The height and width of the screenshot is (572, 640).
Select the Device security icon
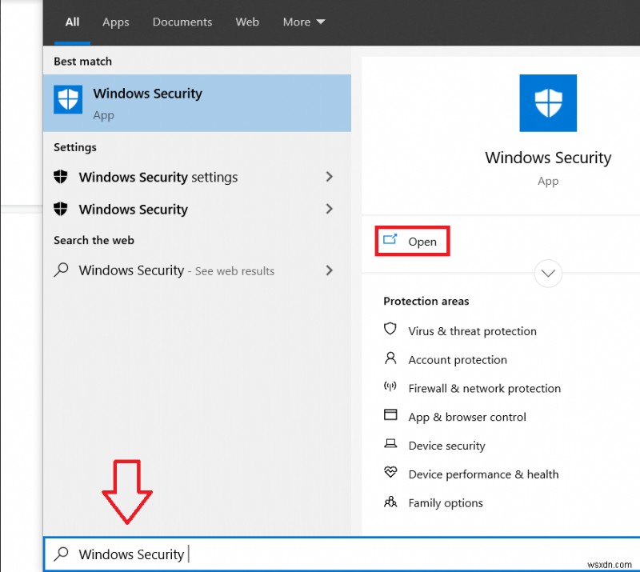point(390,446)
